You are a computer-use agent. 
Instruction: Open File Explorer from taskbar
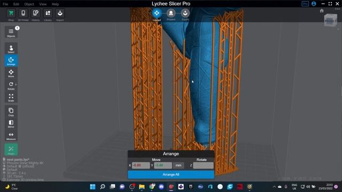[142, 187]
